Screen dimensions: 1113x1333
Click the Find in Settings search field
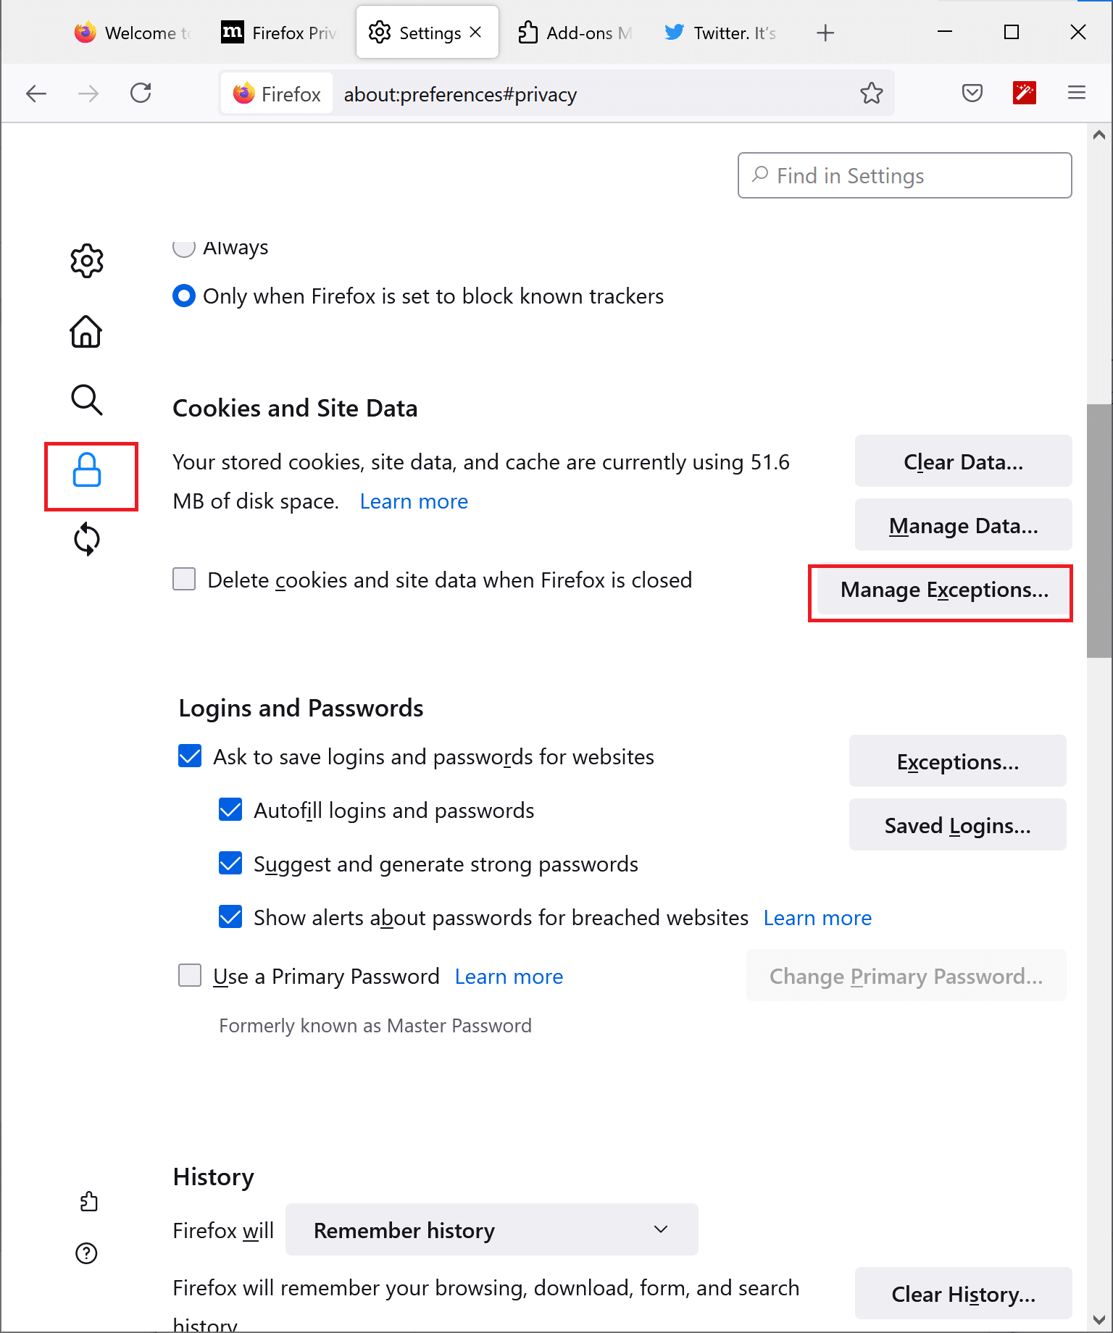904,175
